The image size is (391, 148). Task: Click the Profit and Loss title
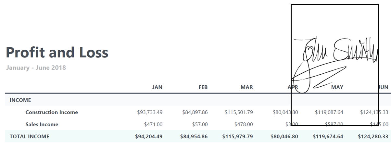(57, 52)
